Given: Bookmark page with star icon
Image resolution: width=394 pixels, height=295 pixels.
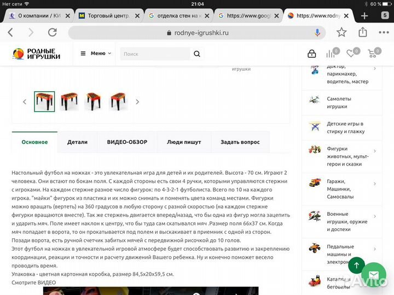Looking at the screenshot, I should point(341,32).
